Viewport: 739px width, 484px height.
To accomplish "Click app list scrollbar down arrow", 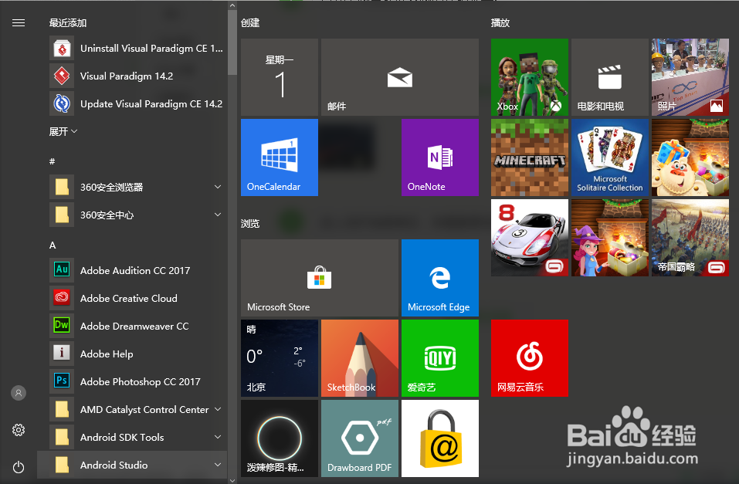I will (232, 480).
